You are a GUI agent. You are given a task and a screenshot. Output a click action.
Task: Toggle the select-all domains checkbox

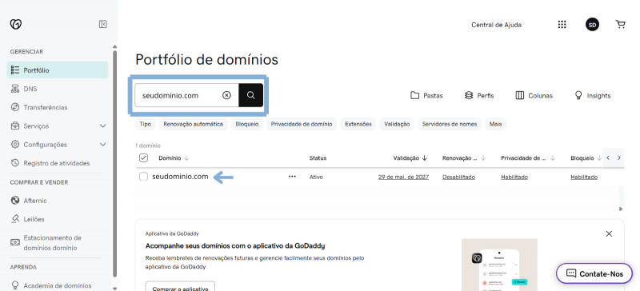click(144, 158)
